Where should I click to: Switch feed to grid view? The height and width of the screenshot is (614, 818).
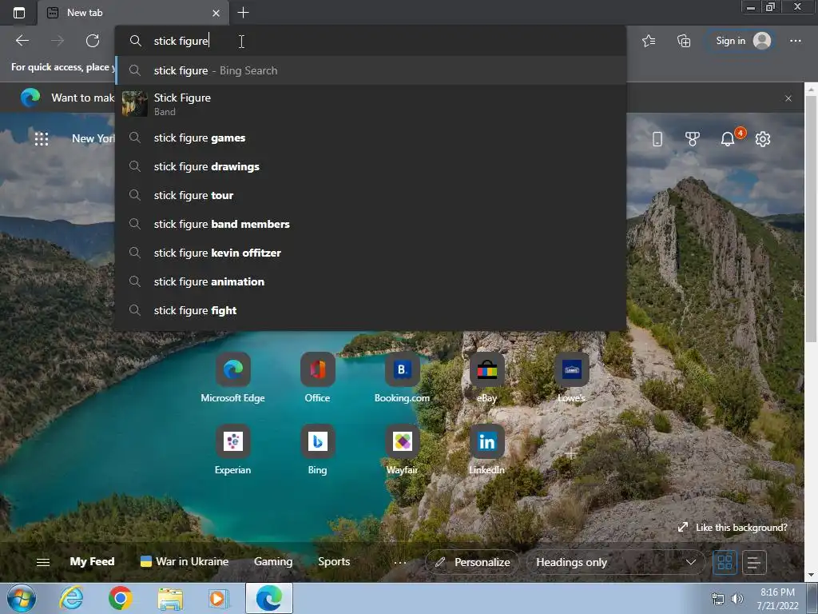725,562
